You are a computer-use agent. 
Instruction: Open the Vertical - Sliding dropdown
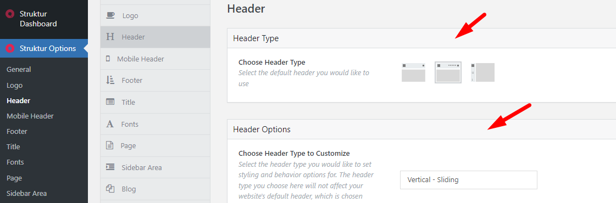click(x=468, y=180)
